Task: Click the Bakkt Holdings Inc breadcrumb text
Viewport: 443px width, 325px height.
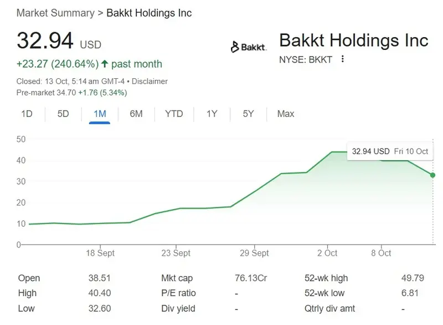Action: 147,13
